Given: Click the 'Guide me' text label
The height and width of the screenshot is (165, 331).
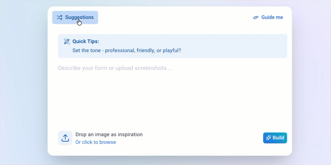Looking at the screenshot, I should coord(272,17).
